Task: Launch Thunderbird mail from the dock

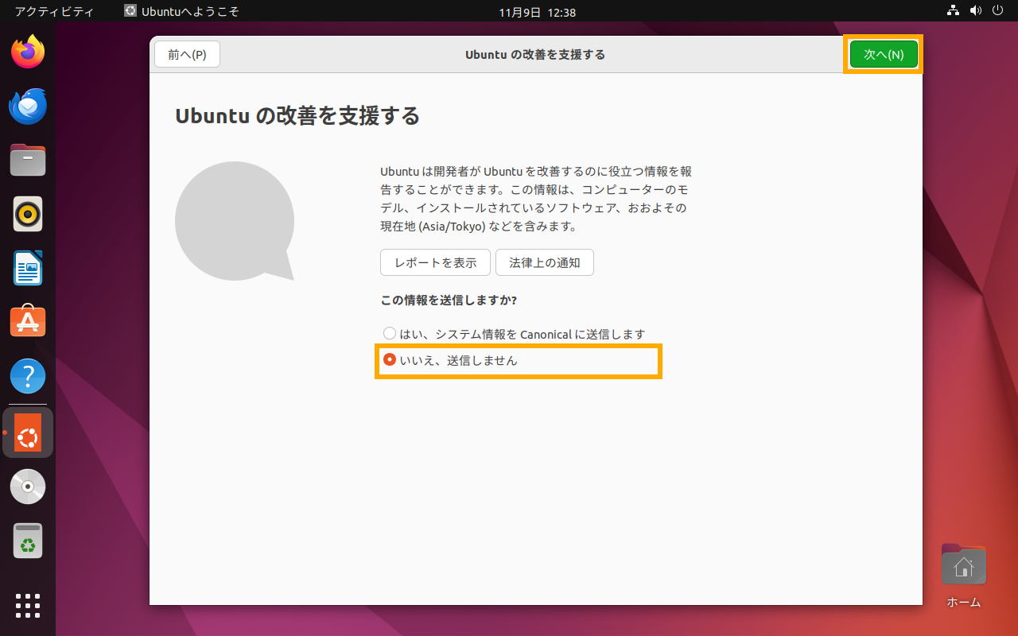Action: 28,106
